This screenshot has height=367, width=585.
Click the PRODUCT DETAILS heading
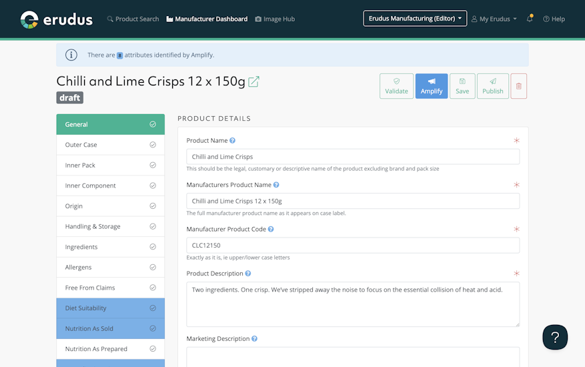[214, 119]
